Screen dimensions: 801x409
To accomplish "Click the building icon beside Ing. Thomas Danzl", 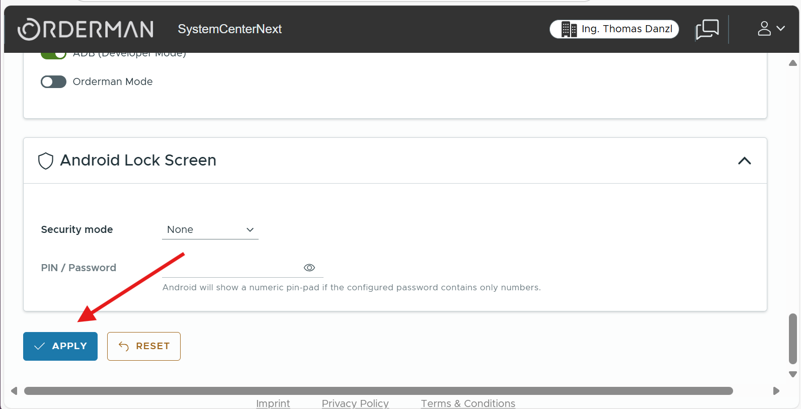I will tap(569, 29).
